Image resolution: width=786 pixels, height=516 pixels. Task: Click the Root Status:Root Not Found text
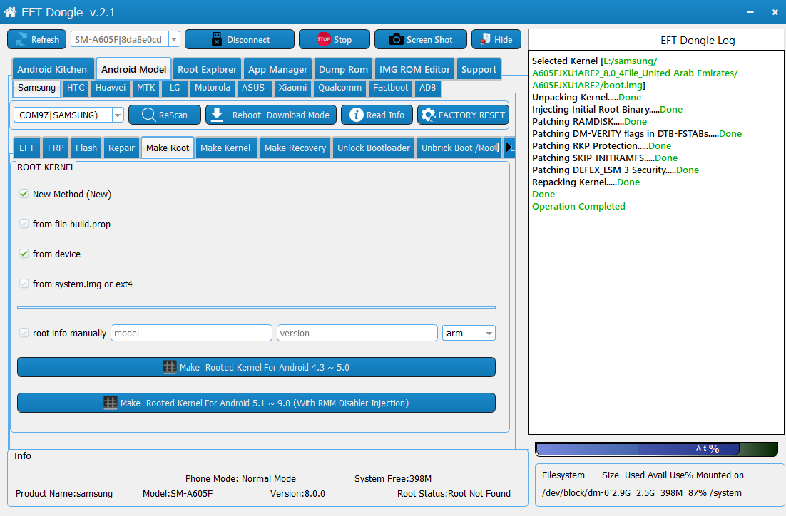[x=454, y=493]
